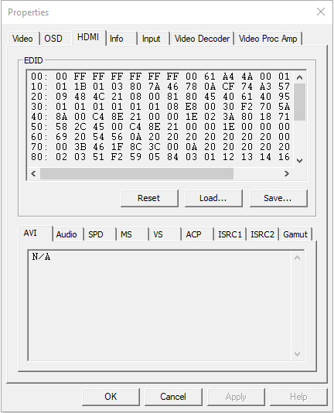Close the Properties window
The width and height of the screenshot is (334, 413).
point(321,12)
